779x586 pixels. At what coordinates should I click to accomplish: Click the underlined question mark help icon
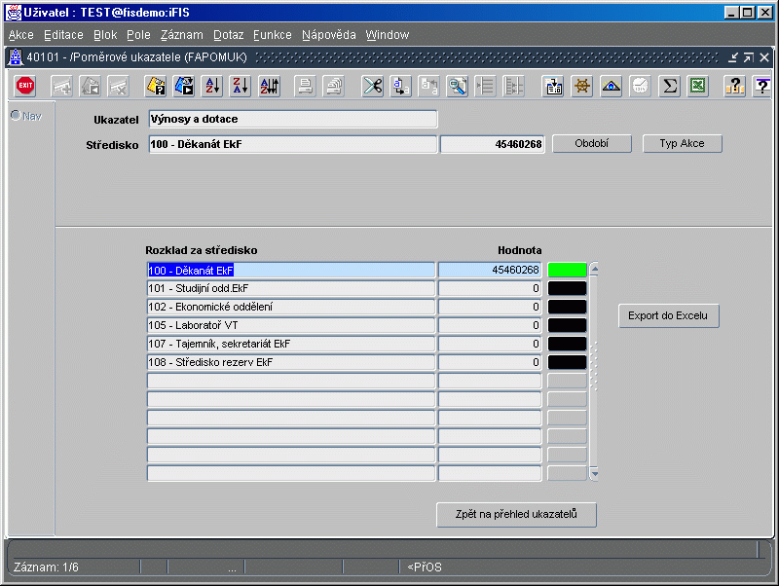click(762, 87)
